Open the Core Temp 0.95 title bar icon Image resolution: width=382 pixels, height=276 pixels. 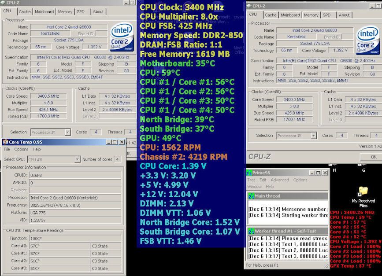coord(5,142)
